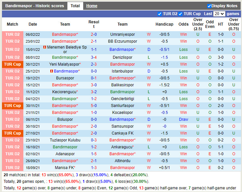This screenshot has width=242, height=192.
Task: Select the Total tab
Action: [x=75, y=6]
